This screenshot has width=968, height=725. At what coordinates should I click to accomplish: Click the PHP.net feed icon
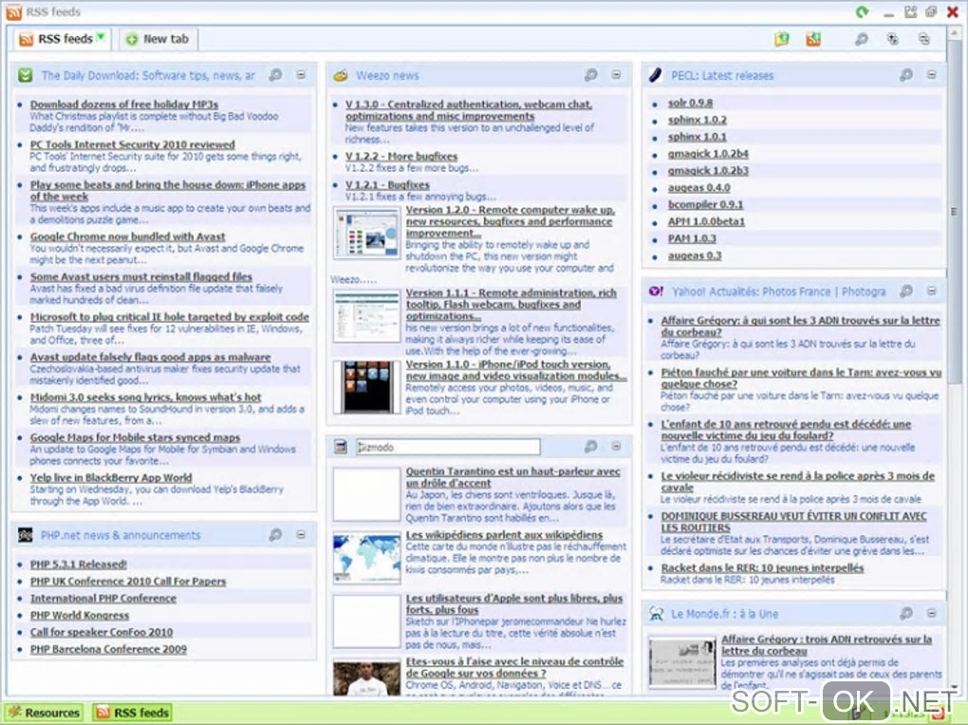click(26, 535)
